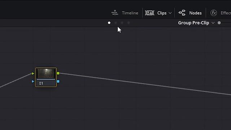Click node 01 blue key output square

(x=58, y=81)
